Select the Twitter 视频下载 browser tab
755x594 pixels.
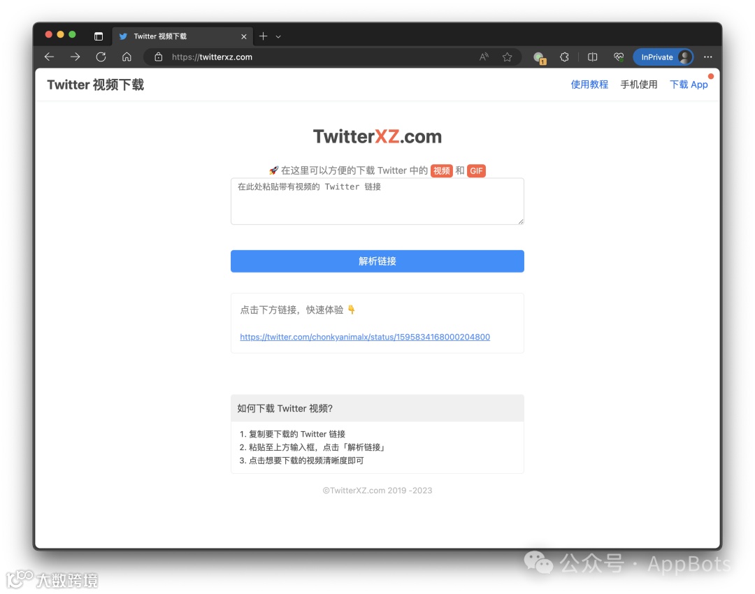coord(182,36)
